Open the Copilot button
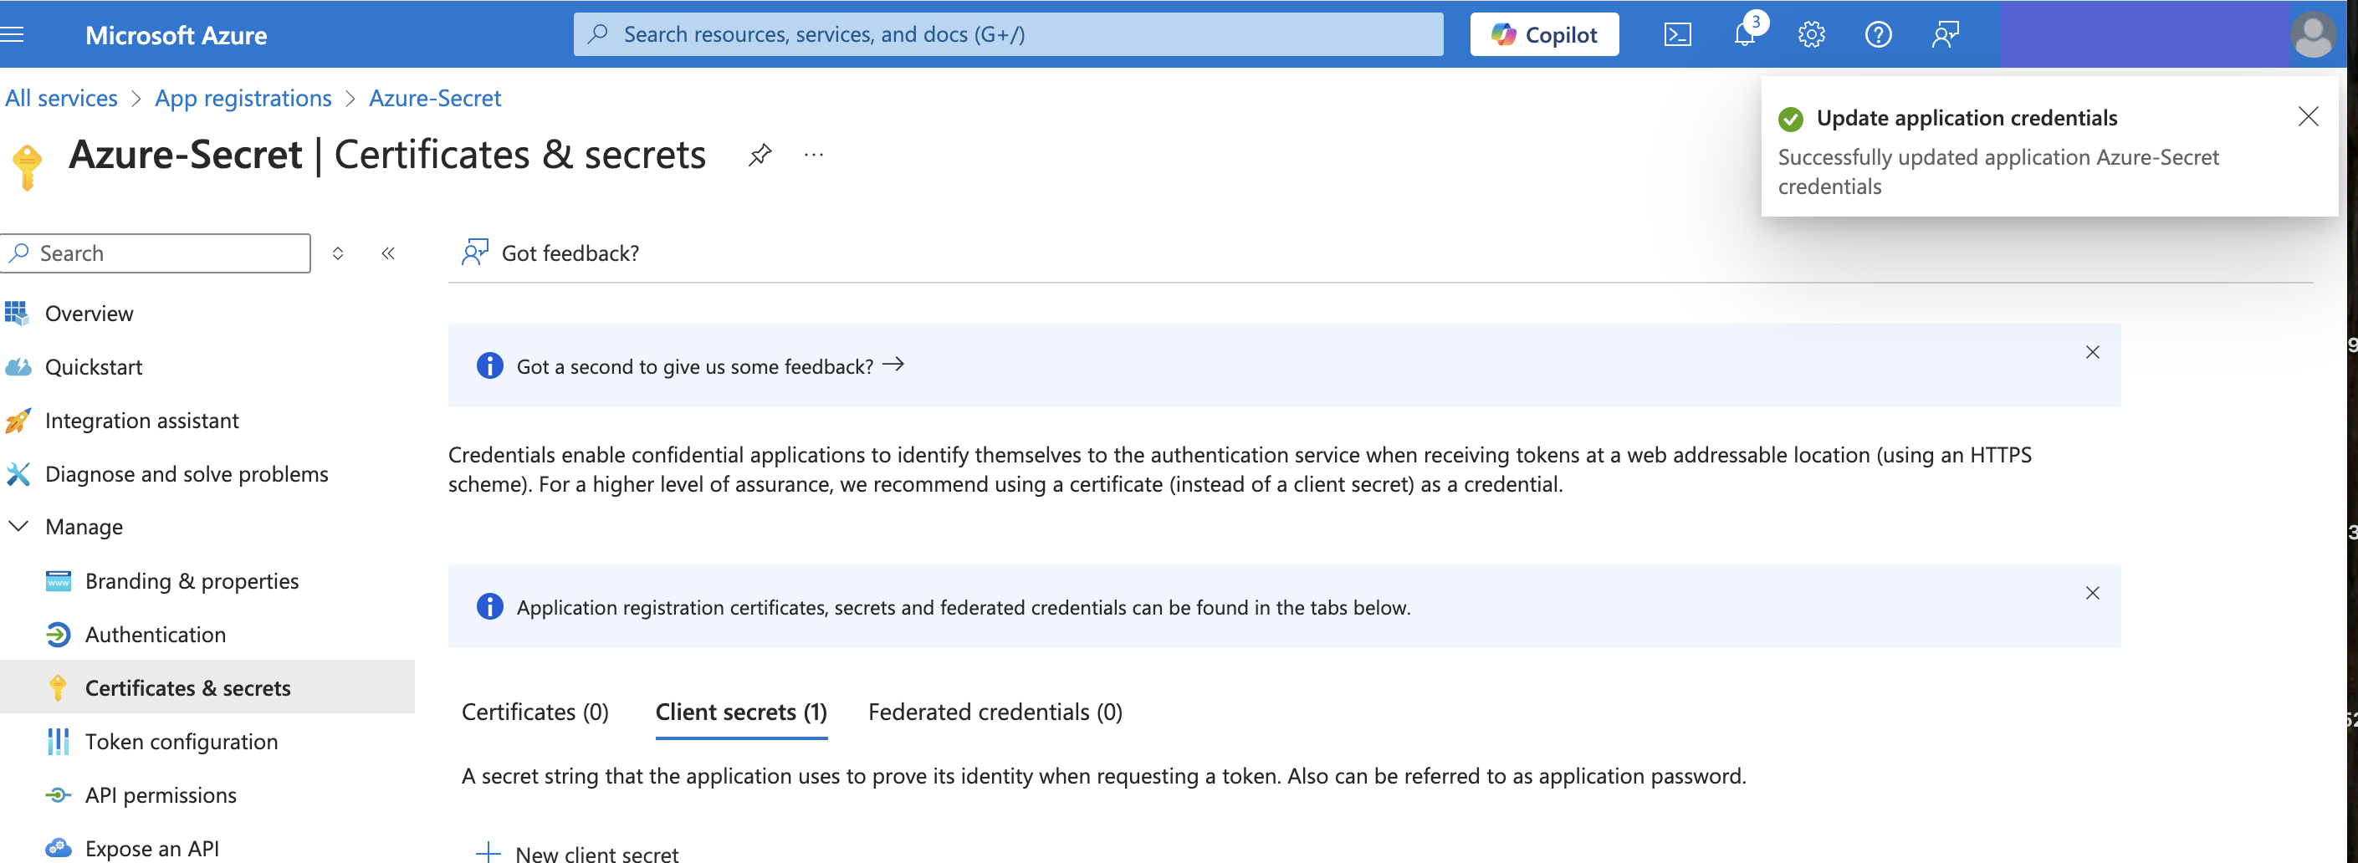Viewport: 2358px width, 863px height. point(1543,35)
